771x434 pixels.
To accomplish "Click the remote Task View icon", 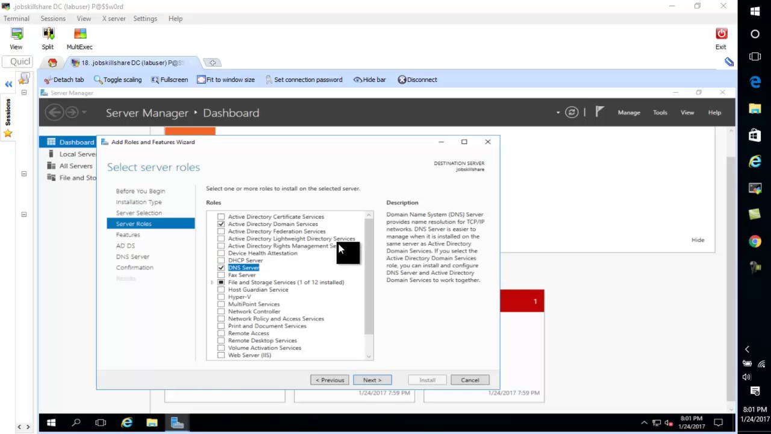I will coord(101,423).
